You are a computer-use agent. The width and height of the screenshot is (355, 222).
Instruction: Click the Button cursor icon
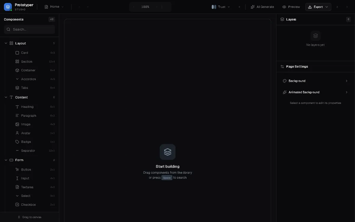(x=17, y=170)
